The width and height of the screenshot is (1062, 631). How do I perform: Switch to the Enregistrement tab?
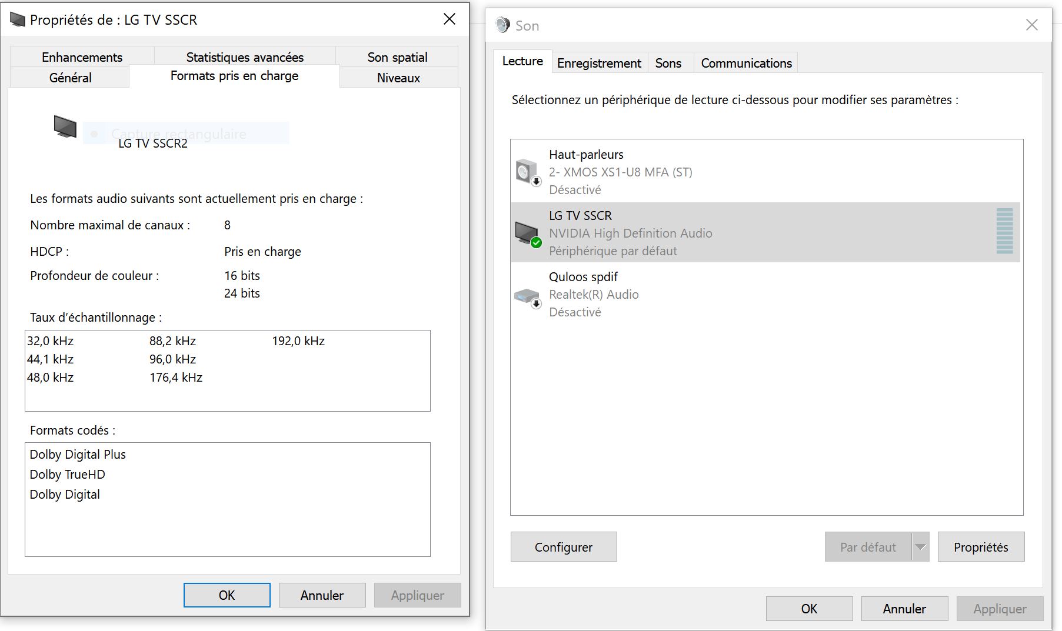click(x=599, y=63)
